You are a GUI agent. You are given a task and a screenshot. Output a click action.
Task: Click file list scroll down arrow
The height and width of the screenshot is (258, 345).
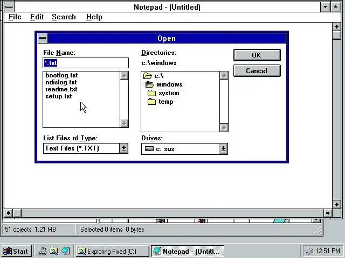pos(124,123)
